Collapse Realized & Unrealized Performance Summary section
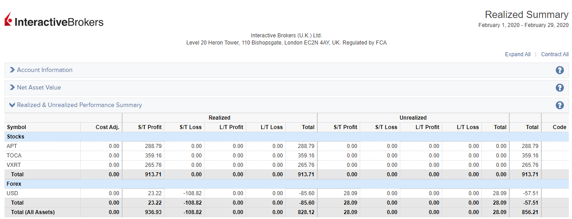Viewport: 572px width, 219px height. click(12, 105)
